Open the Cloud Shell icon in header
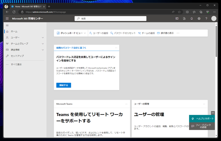This screenshot has width=221, height=141. [x=177, y=18]
